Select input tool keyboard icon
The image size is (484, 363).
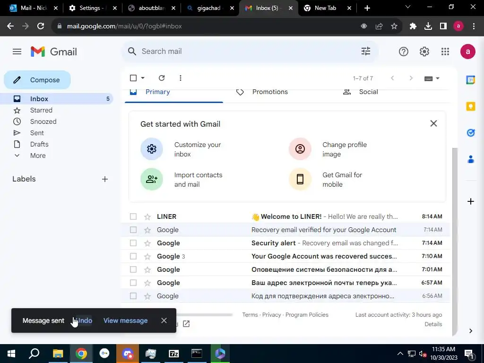pyautogui.click(x=428, y=78)
